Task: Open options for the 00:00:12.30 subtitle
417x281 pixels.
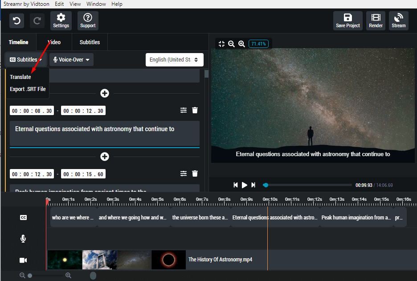Action: click(x=184, y=174)
